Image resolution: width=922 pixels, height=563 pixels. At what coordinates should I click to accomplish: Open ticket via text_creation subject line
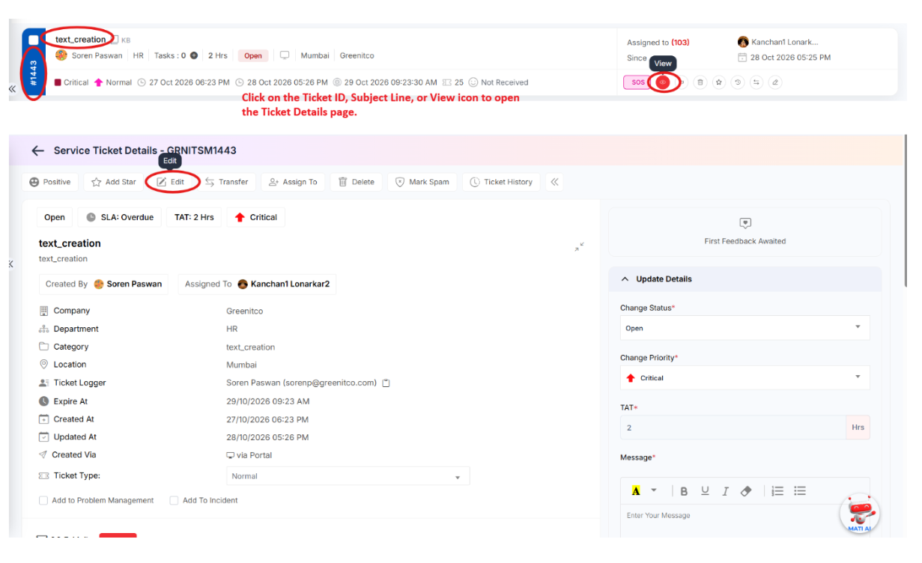80,40
